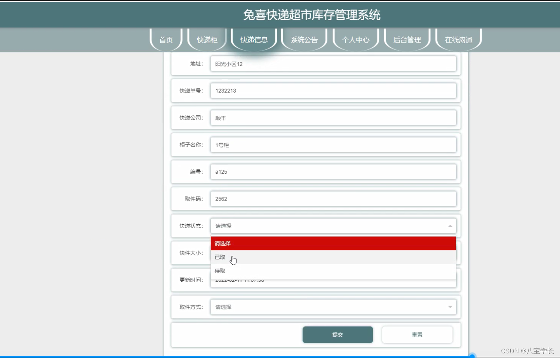Open the 后台管理 admin backend
The image size is (560, 358).
(407, 39)
